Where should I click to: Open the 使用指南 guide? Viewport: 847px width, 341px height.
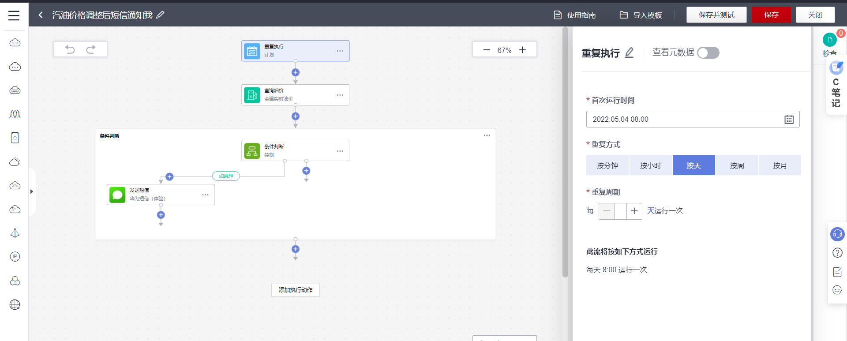(x=575, y=15)
